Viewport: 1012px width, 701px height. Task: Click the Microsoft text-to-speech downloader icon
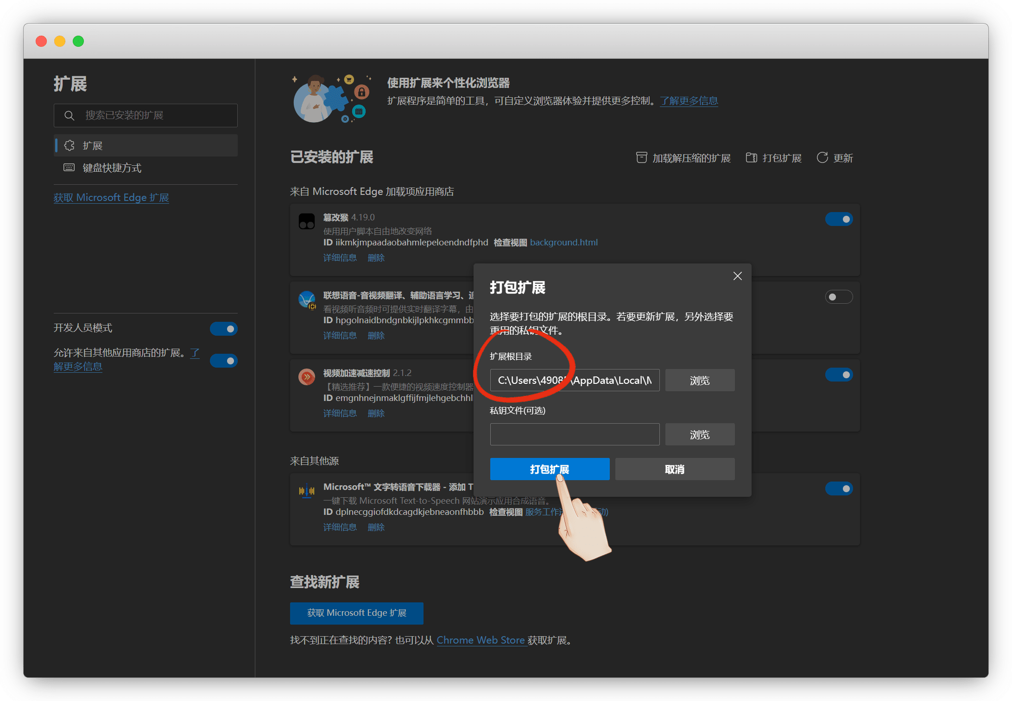coord(306,490)
